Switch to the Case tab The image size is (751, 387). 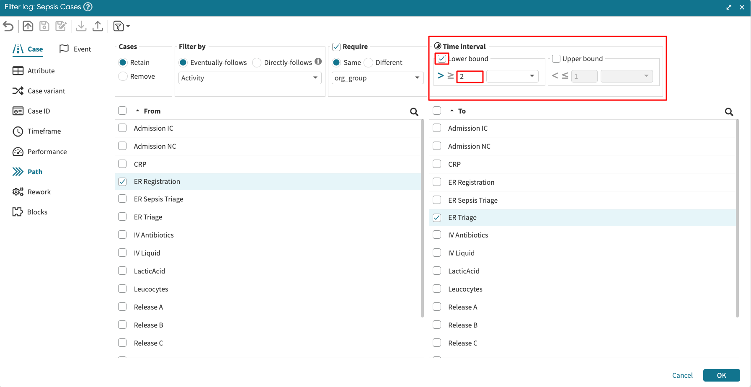point(28,49)
